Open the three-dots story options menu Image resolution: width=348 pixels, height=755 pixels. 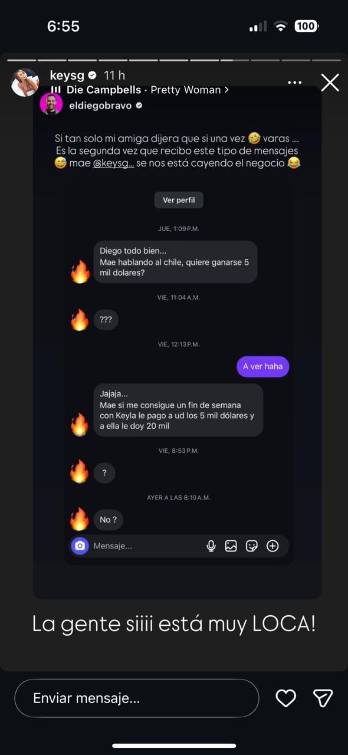tap(295, 83)
